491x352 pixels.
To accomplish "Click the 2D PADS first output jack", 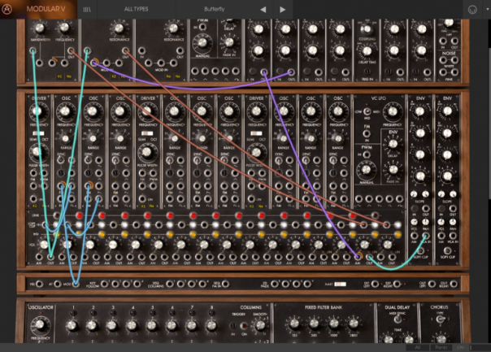I will [x=275, y=284].
